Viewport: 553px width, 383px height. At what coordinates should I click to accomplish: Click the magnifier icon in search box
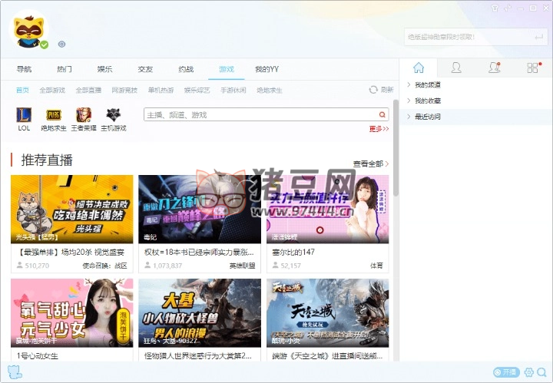[382, 115]
